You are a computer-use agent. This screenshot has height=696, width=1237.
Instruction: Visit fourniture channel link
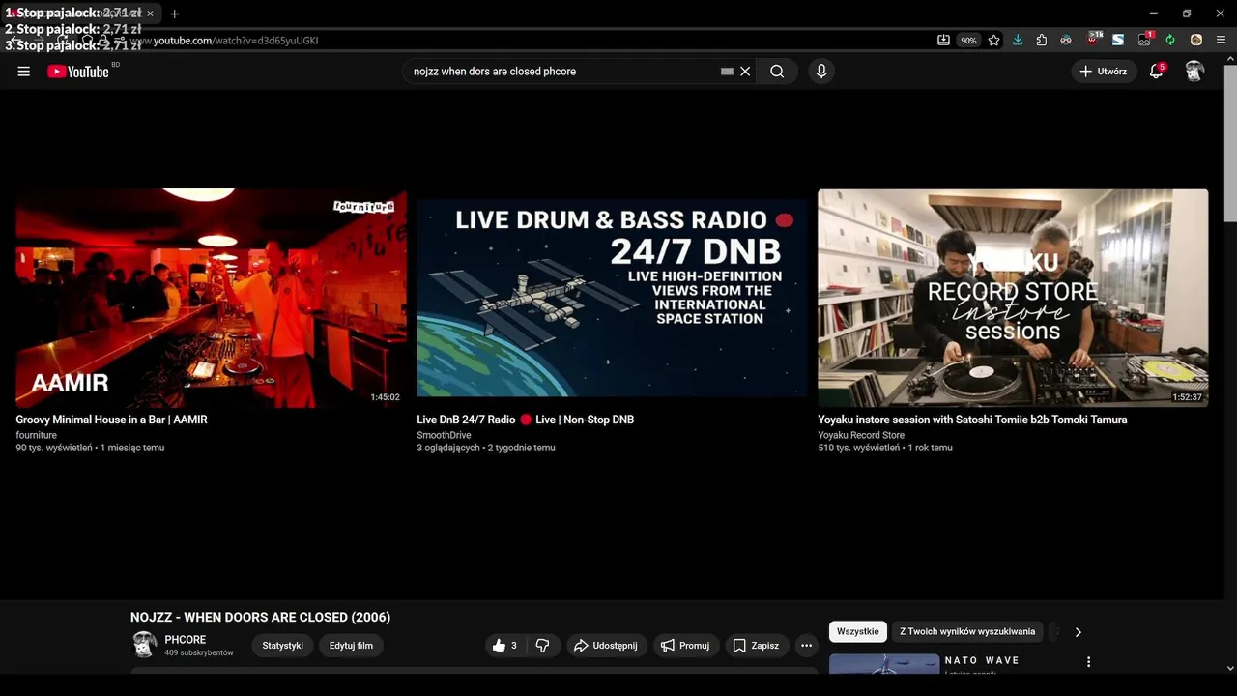[x=36, y=436]
